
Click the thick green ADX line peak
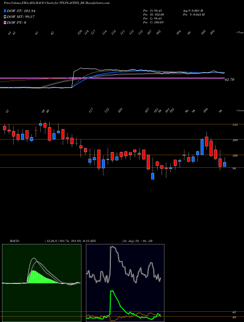coord(112,291)
